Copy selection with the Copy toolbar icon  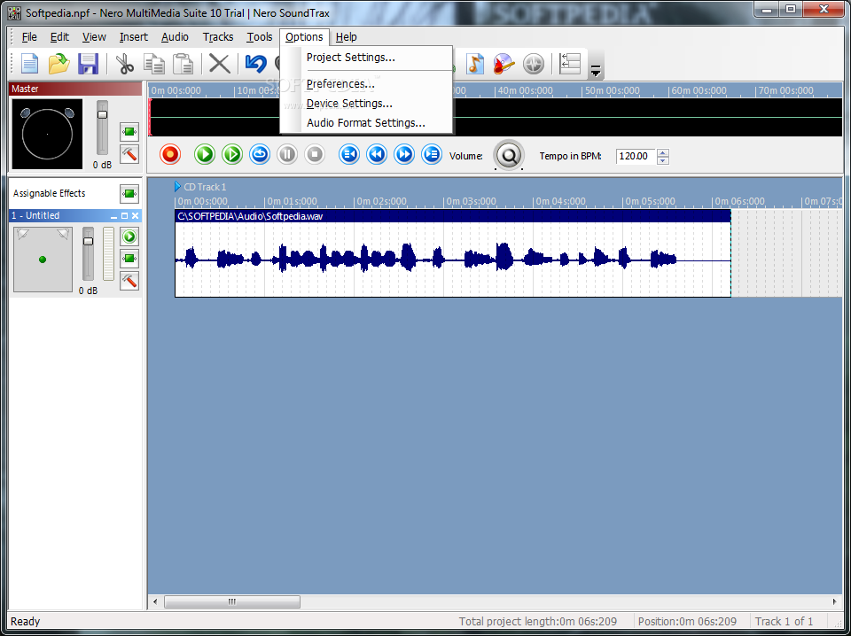154,64
